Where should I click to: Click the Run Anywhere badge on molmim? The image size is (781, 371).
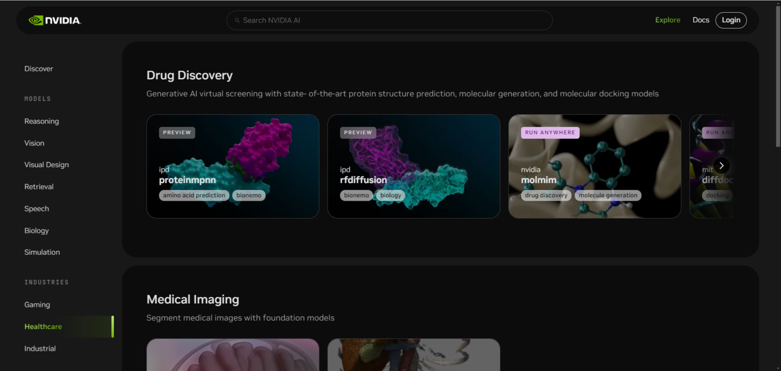coord(550,133)
